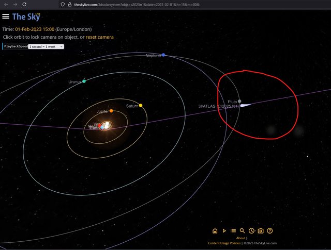Open the hamburger menu
The image size is (331, 250).
click(x=6, y=16)
